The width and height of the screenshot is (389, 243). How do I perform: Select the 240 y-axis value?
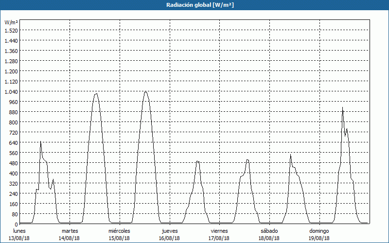(x=14, y=193)
